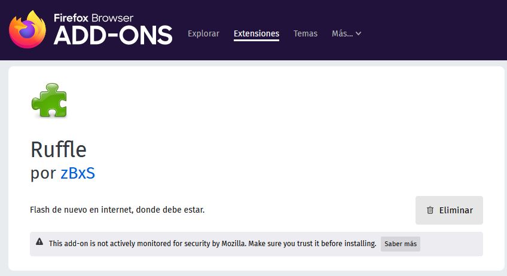Remove the extension with Eliminar button
Screen dimensions: 507x276
tap(449, 210)
